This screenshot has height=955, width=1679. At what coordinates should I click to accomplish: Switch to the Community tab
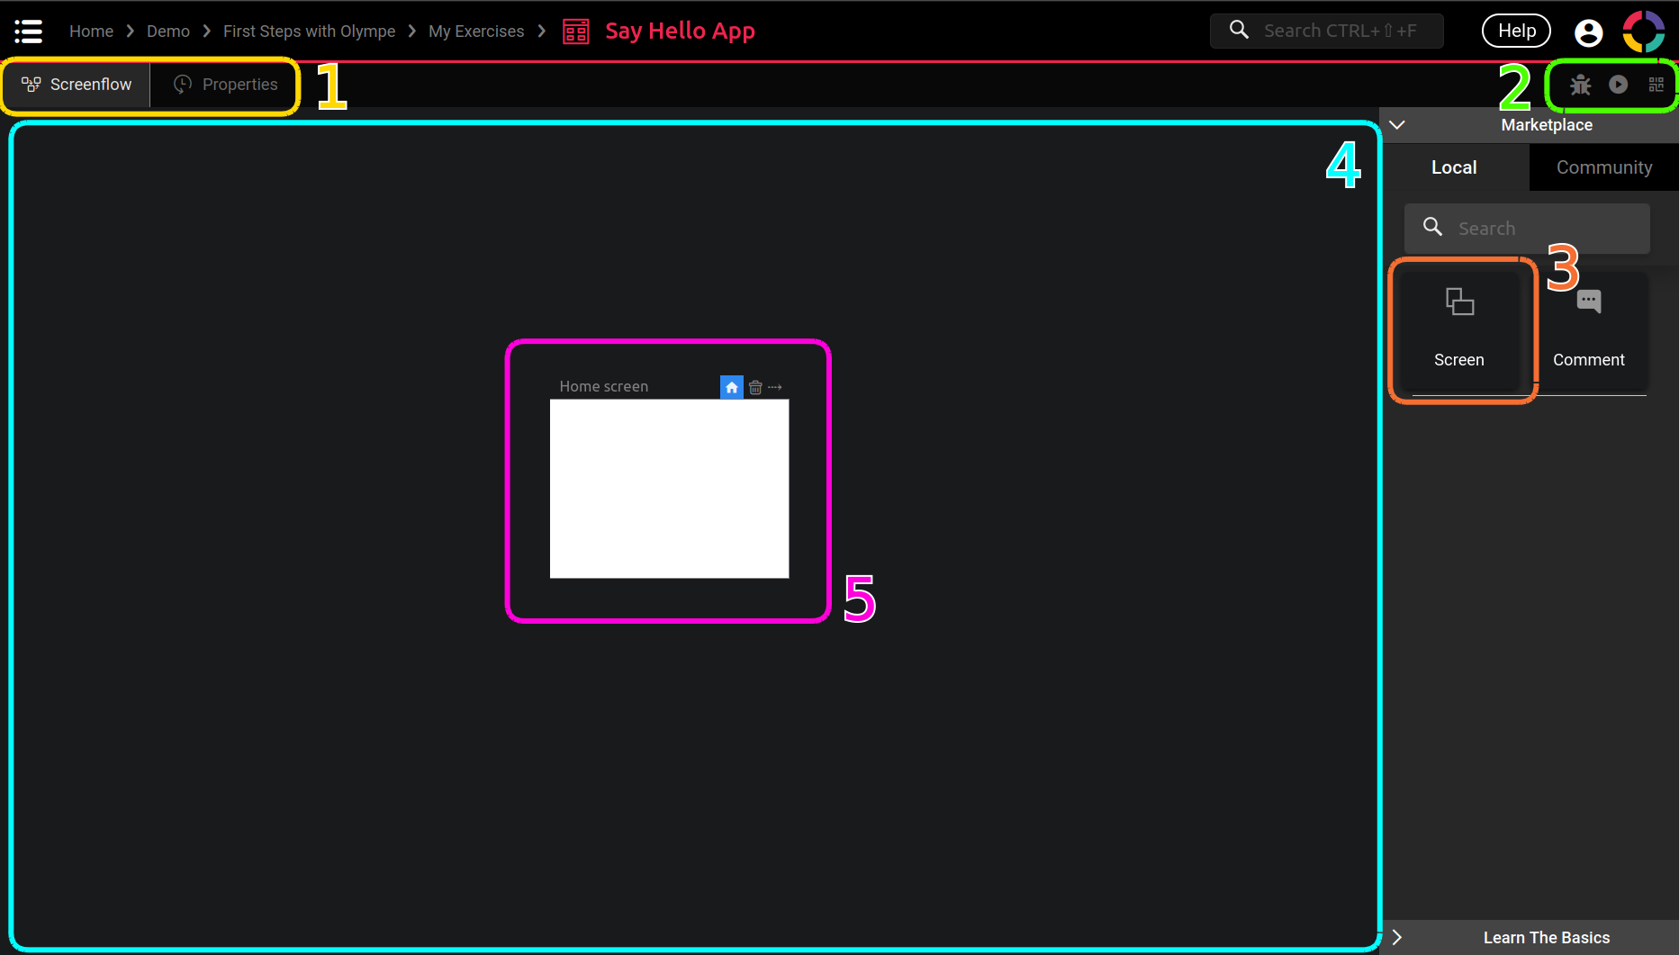(1603, 167)
